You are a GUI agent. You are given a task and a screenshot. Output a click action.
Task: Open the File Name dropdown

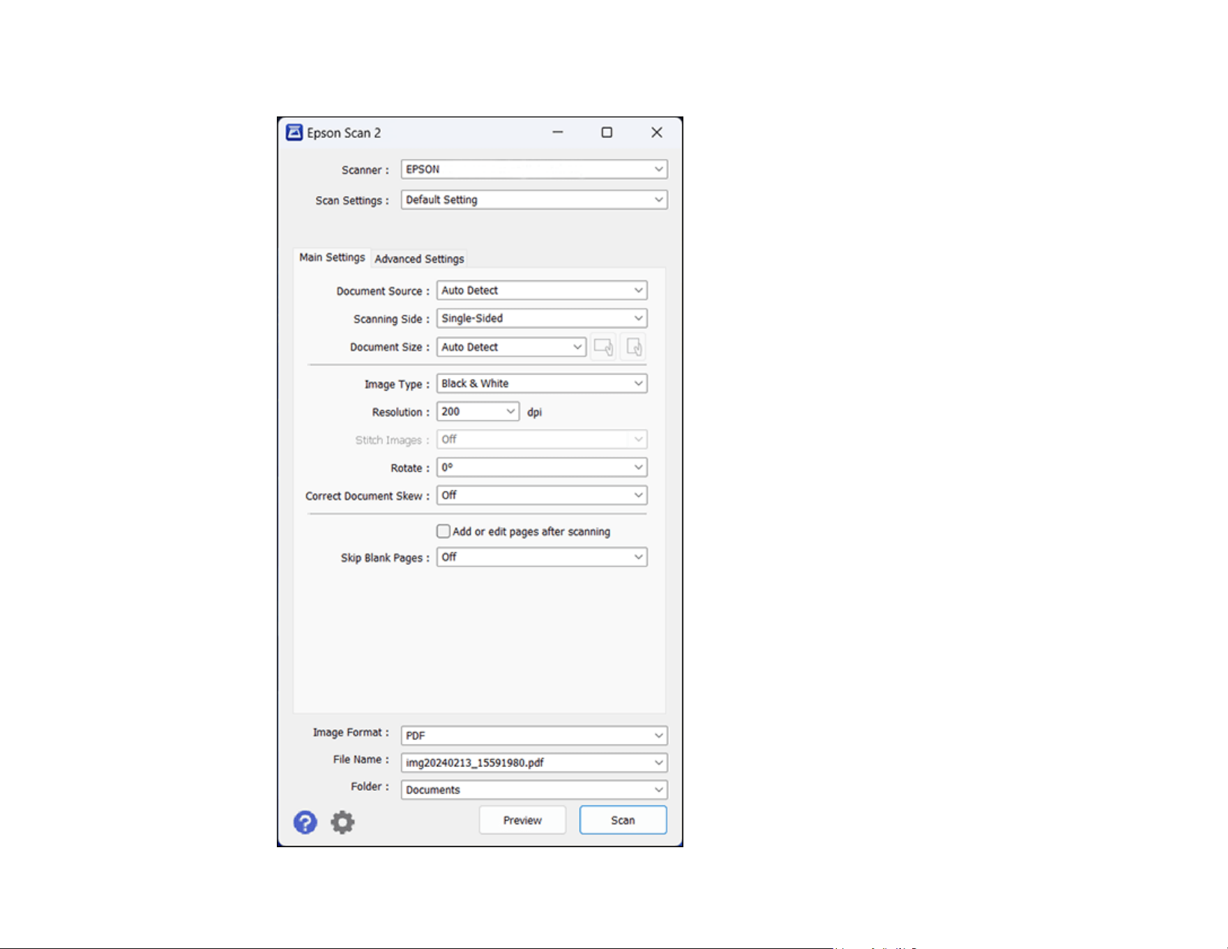coord(534,763)
